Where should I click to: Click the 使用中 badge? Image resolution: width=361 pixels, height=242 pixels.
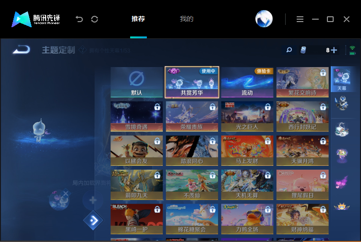(x=209, y=71)
